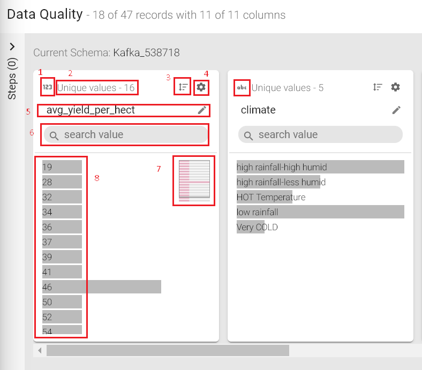Edit the avg_yield_per_hect column name pencil
422x370 pixels.
(202, 110)
